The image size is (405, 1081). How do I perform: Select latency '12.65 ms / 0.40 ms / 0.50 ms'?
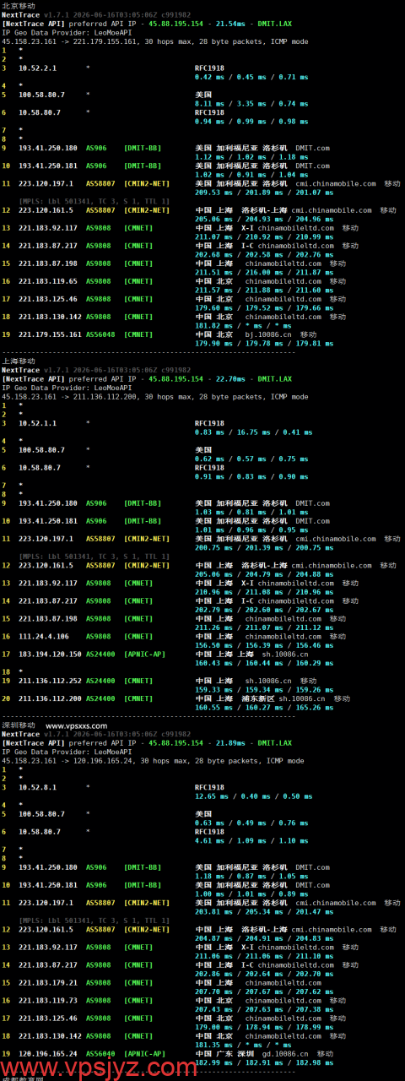[x=252, y=796]
